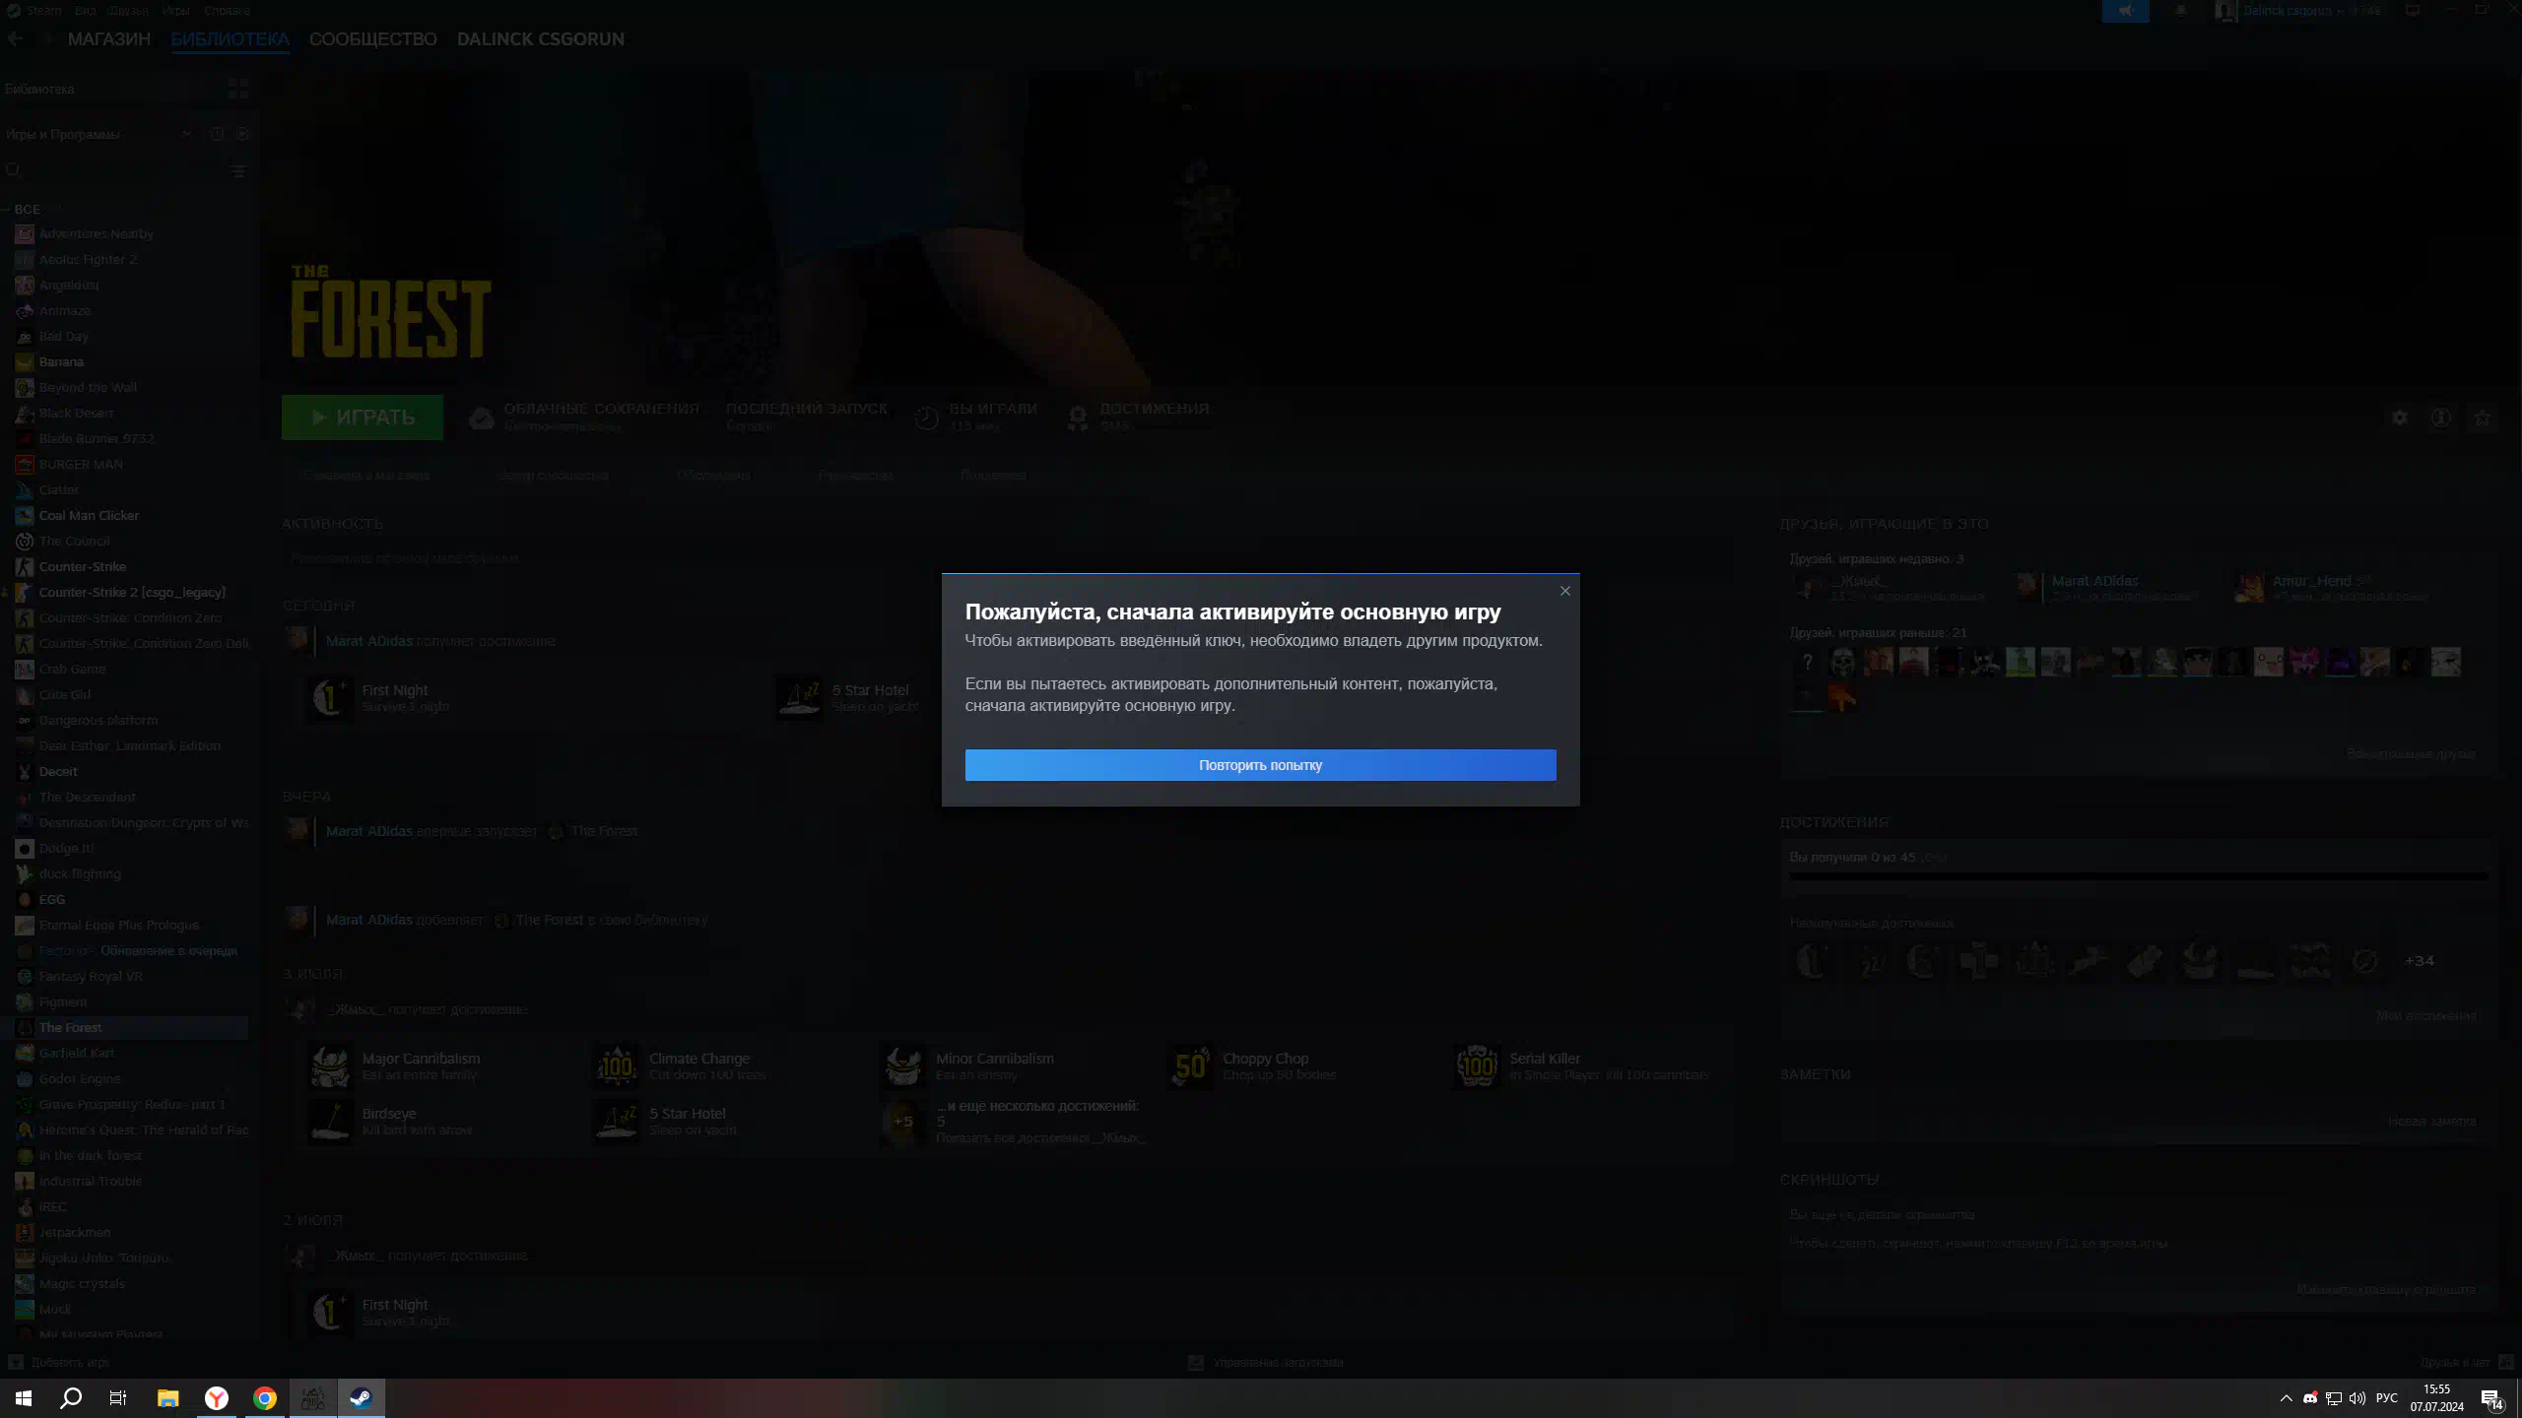Image resolution: width=2522 pixels, height=1418 pixels.
Task: Open the Поддержка link
Action: tap(993, 476)
